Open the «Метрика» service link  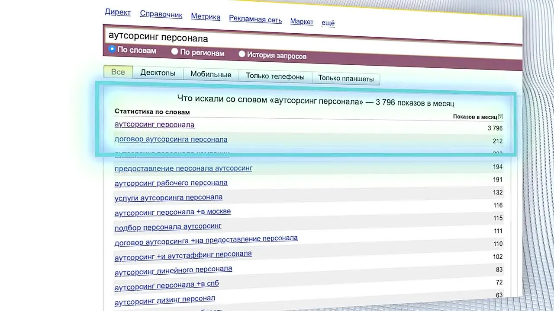[206, 17]
